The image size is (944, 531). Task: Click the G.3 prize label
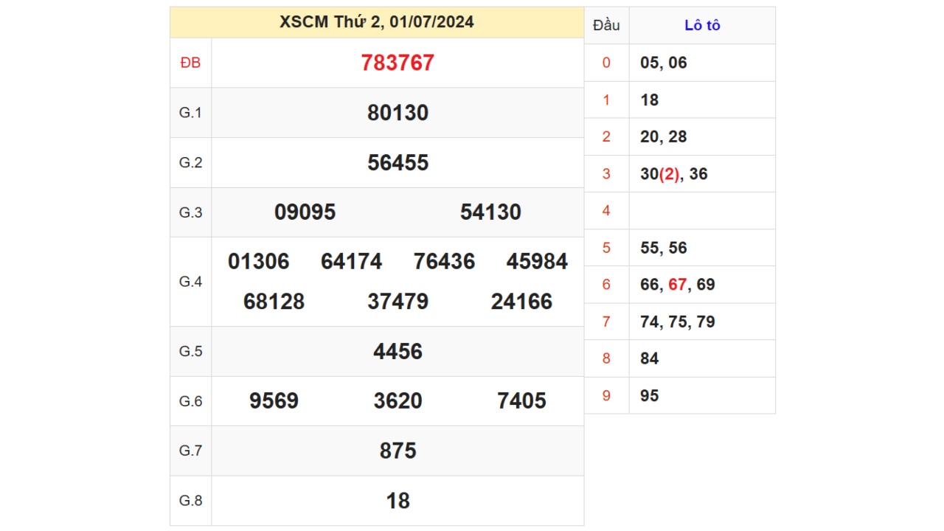(x=190, y=212)
